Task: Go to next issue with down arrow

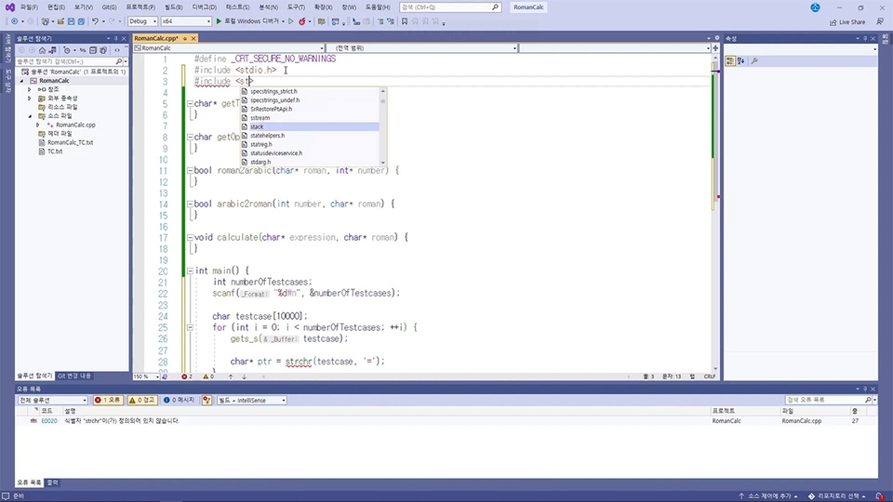Action: tap(245, 376)
